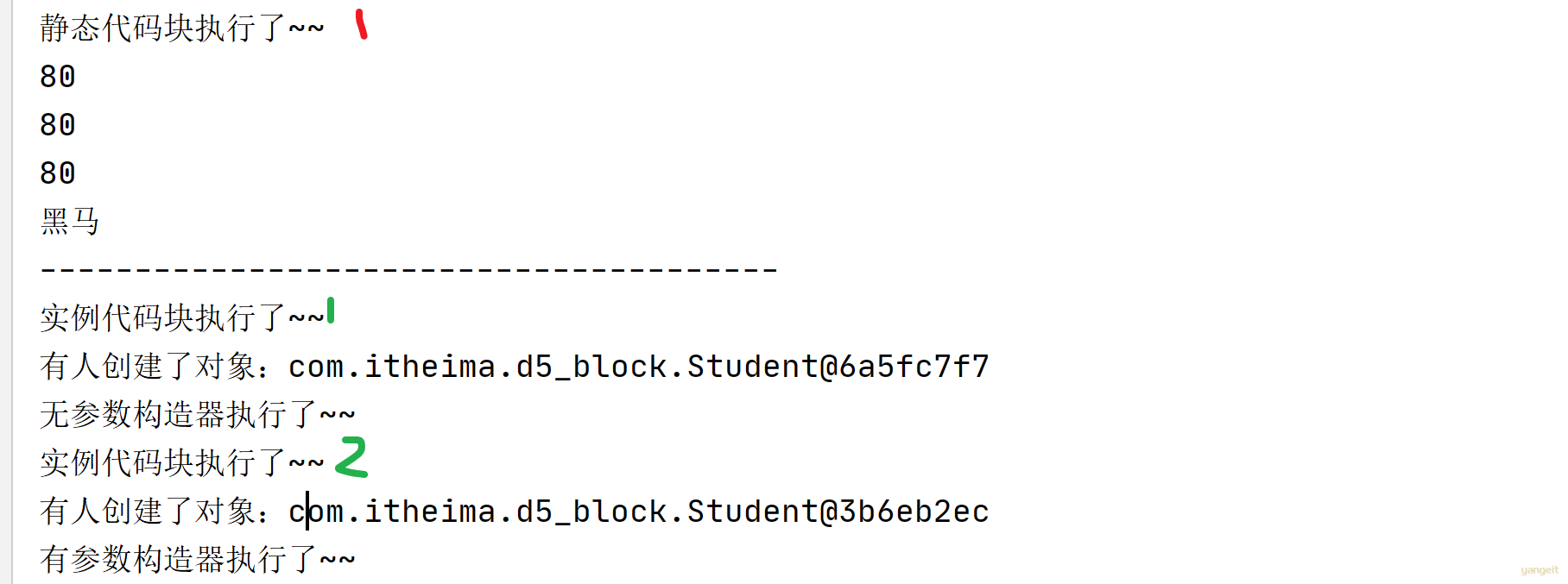1568x584 pixels.
Task: Click the text cursor in second 'com'
Action: coord(307,512)
